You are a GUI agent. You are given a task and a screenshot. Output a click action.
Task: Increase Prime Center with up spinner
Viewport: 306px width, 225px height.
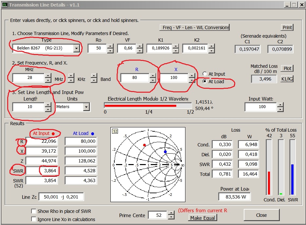pyautogui.click(x=171, y=213)
